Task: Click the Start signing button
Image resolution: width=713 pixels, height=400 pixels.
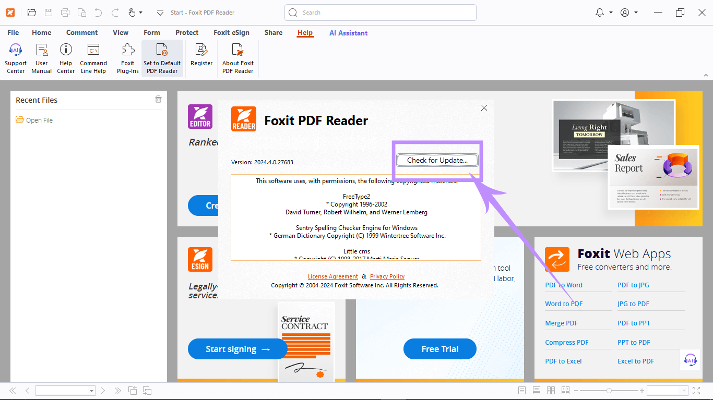Action: coord(237,349)
